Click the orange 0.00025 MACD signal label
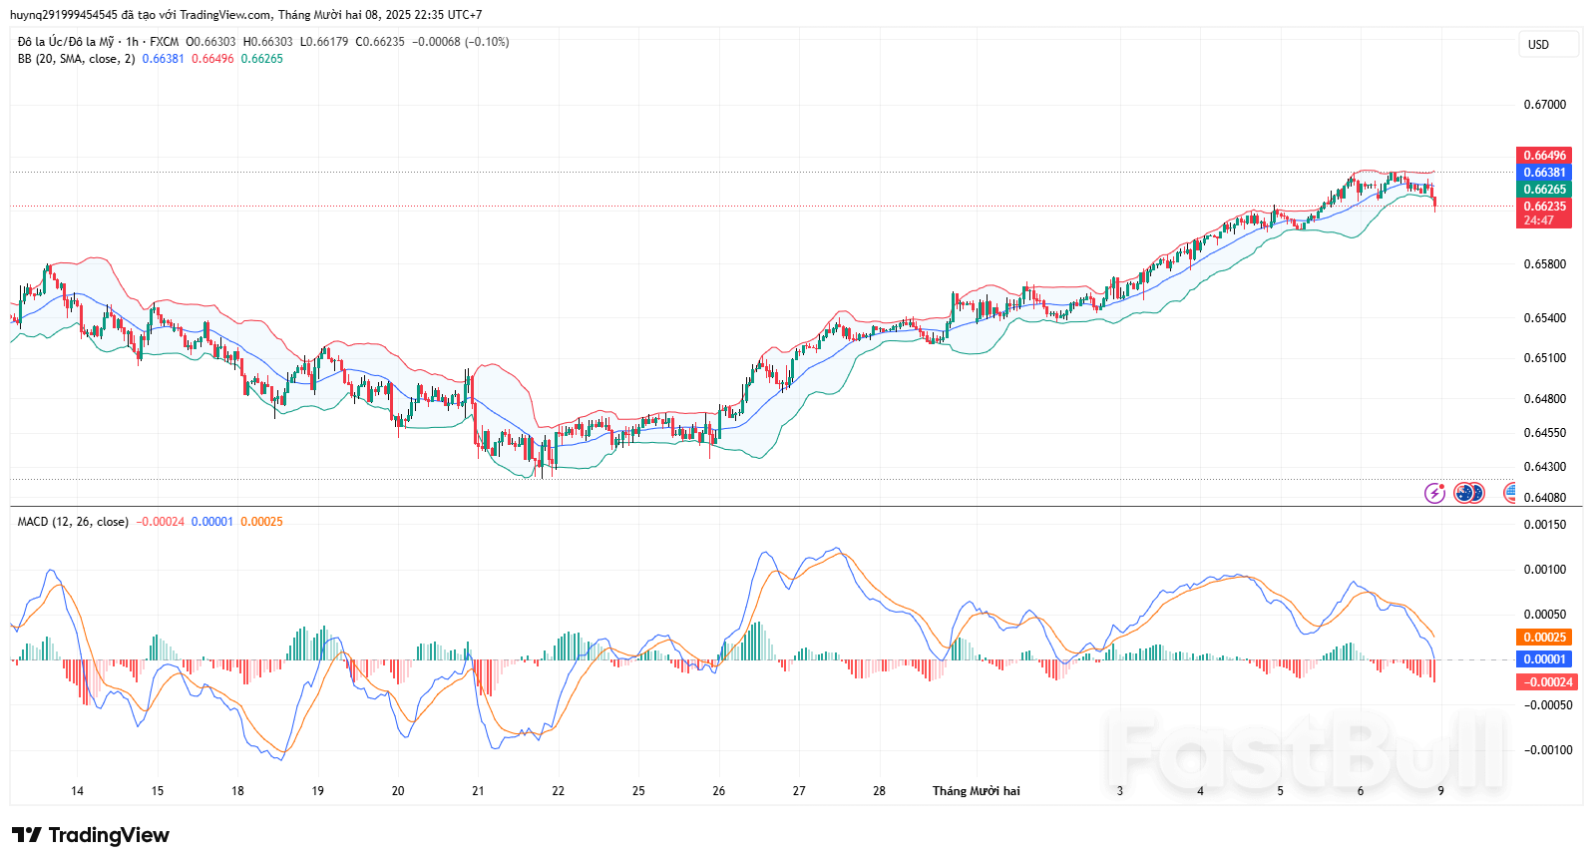The width and height of the screenshot is (1593, 865). click(1543, 638)
